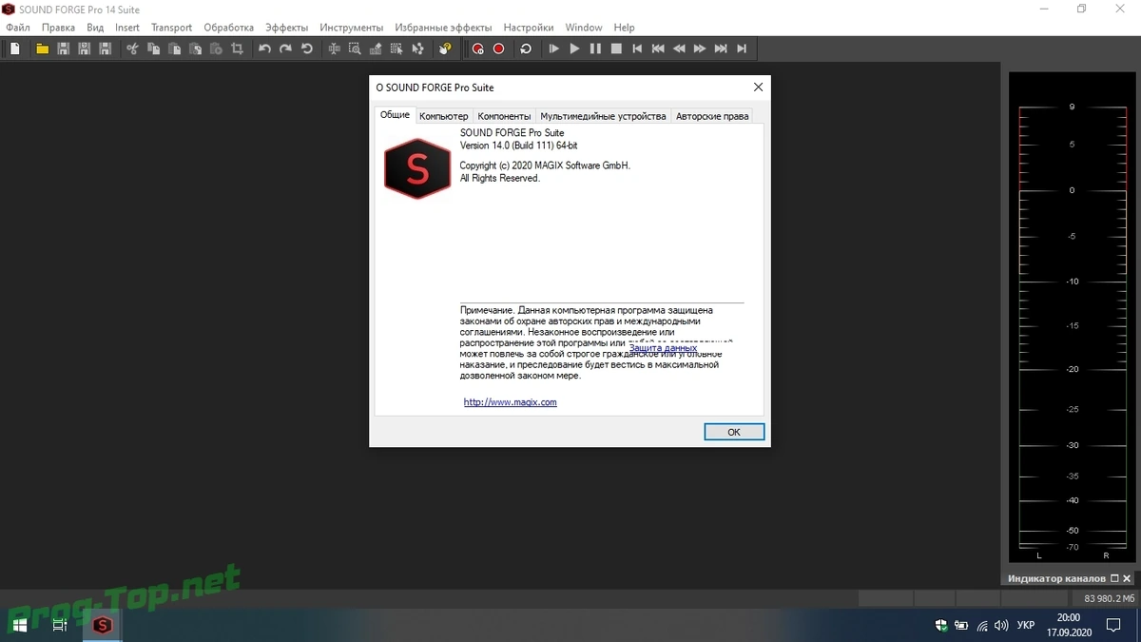1141x642 pixels.
Task: Open the Вид menu
Action: 95,28
